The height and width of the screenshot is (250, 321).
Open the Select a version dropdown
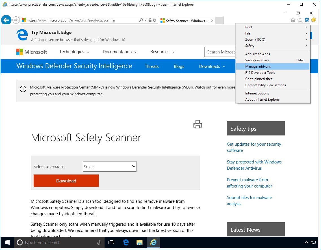[x=110, y=166]
